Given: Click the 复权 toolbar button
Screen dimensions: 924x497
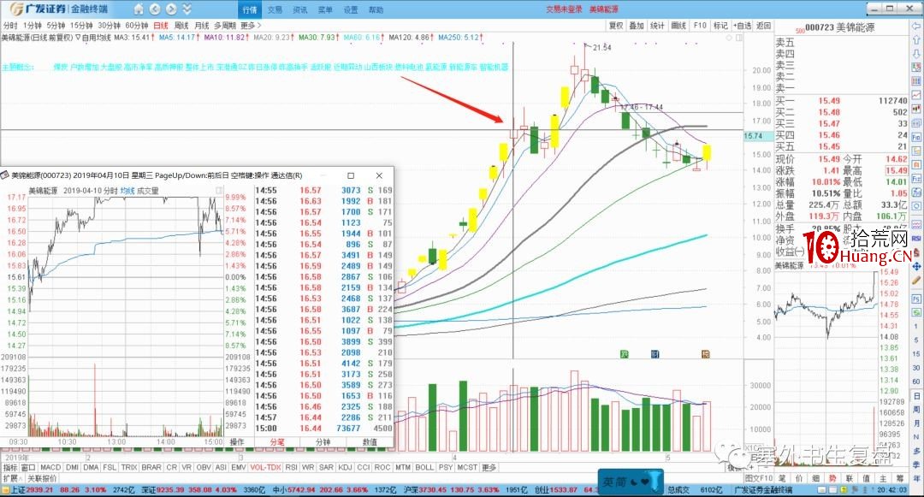Looking at the screenshot, I should coord(616,26).
